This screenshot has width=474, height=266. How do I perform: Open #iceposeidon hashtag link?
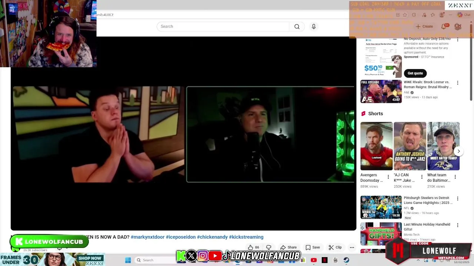click(181, 237)
